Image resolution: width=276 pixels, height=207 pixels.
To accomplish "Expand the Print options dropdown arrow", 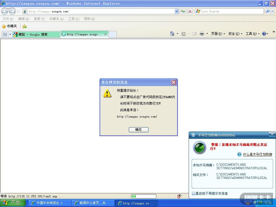I will pyautogui.click(x=207, y=34).
